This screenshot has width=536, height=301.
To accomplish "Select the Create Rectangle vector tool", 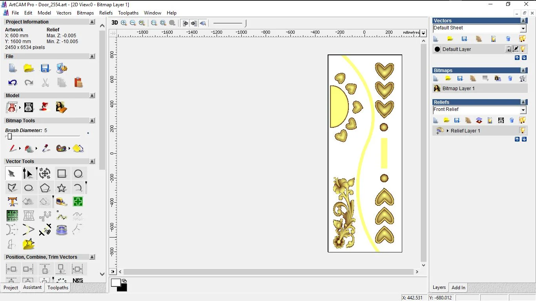I will [62, 174].
